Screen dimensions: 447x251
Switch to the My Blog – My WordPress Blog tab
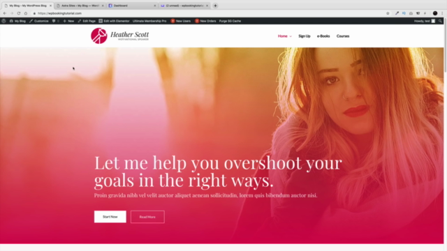27,6
